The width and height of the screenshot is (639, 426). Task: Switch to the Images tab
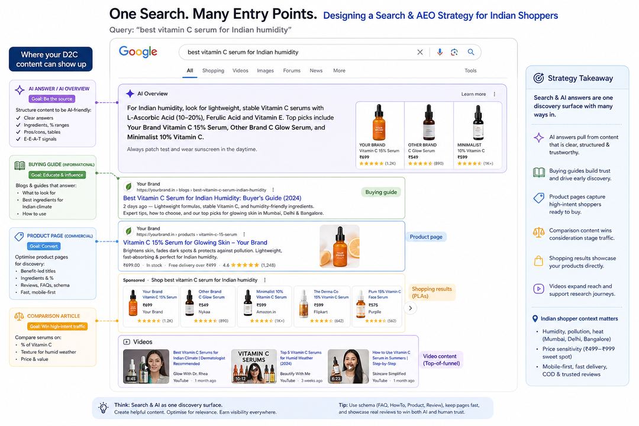tap(265, 70)
